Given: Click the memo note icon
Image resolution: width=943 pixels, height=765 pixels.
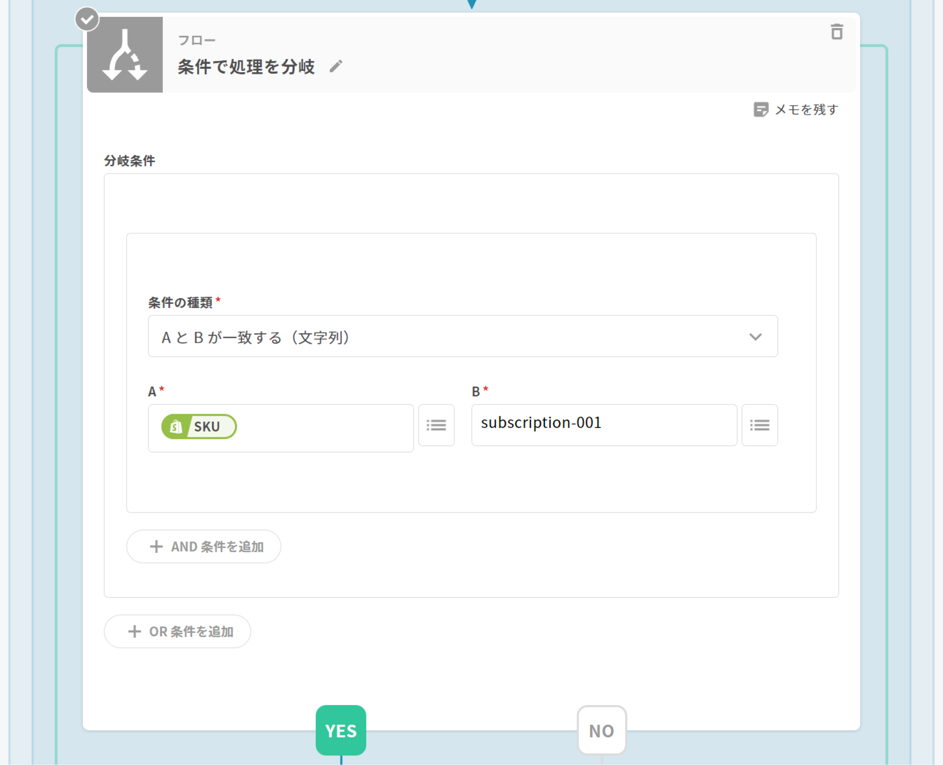Looking at the screenshot, I should pos(761,109).
